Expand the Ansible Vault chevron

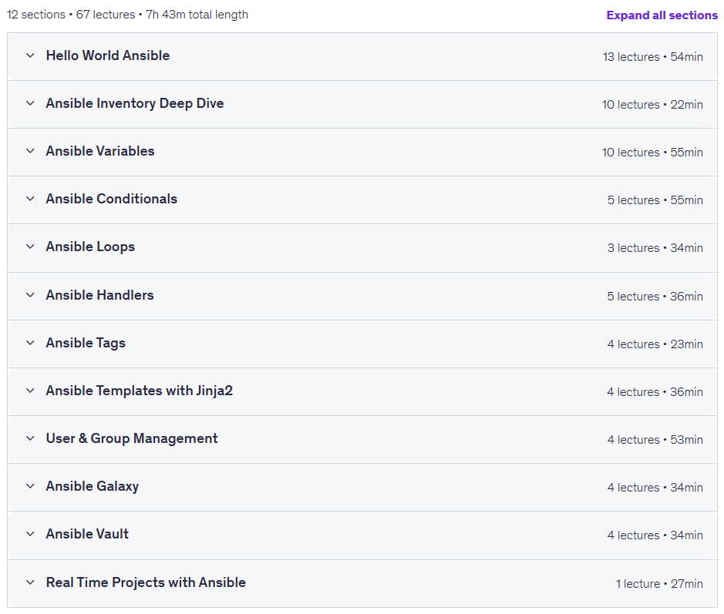tap(31, 534)
